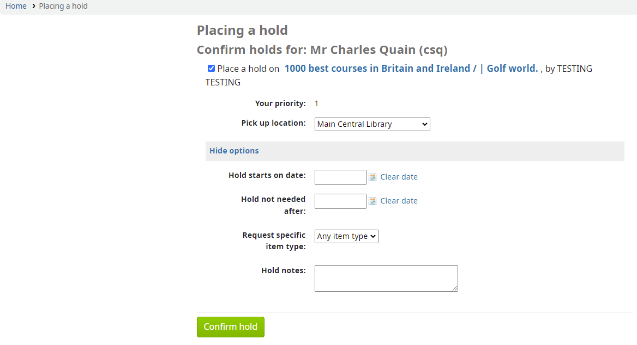This screenshot has height=345, width=637.
Task: Uncheck the Place a hold on checkbox
Action: (x=211, y=69)
